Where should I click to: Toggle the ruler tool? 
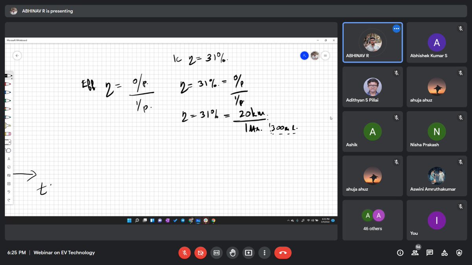coord(9,142)
